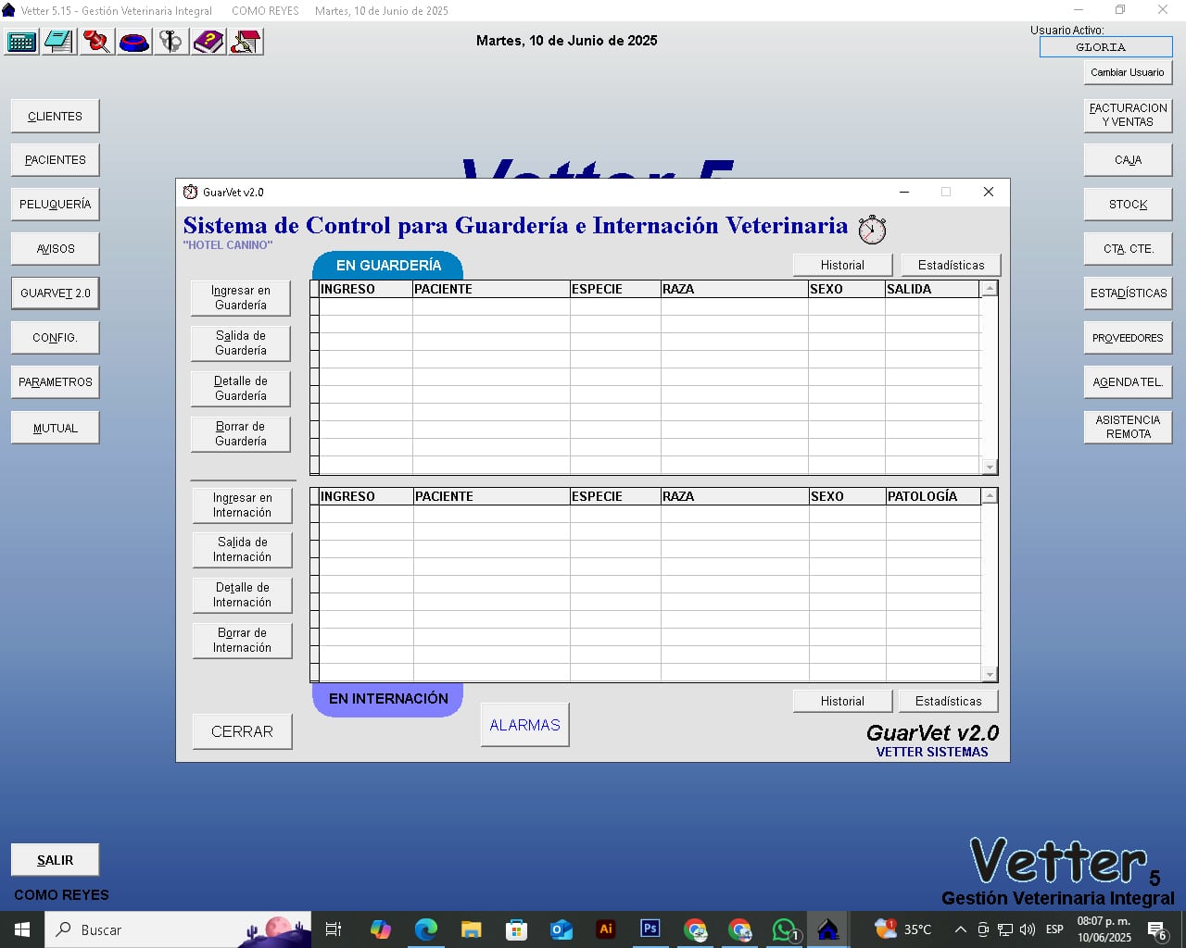Click the blue pet bowl toolbar icon
The width and height of the screenshot is (1186, 948).
(x=134, y=42)
